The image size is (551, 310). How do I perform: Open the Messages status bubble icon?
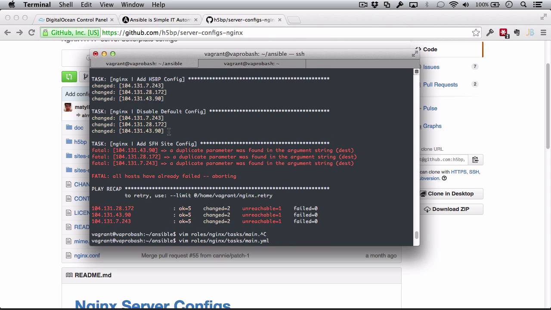click(x=440, y=5)
